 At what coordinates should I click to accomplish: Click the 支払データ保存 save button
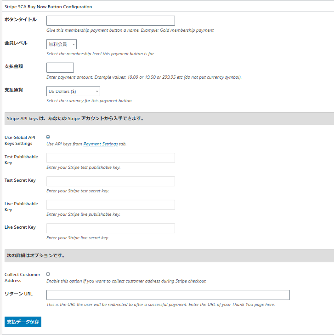pos(23,322)
